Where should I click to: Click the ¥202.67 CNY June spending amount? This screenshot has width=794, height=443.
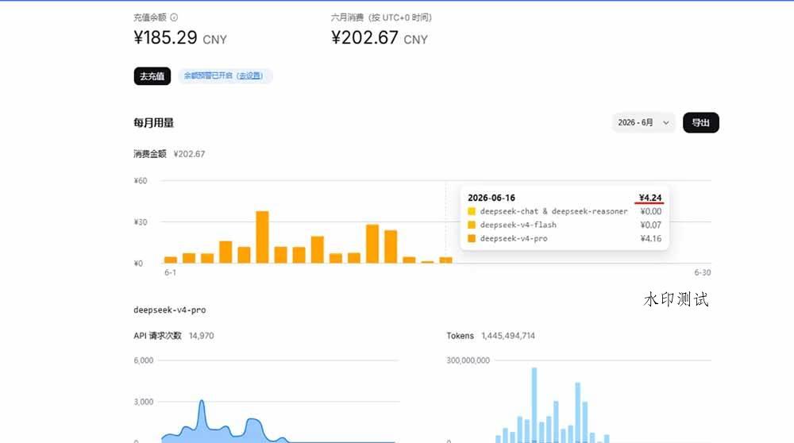pyautogui.click(x=380, y=38)
